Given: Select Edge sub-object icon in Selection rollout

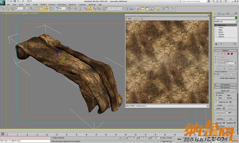Looking at the screenshot, I should pos(222,54).
